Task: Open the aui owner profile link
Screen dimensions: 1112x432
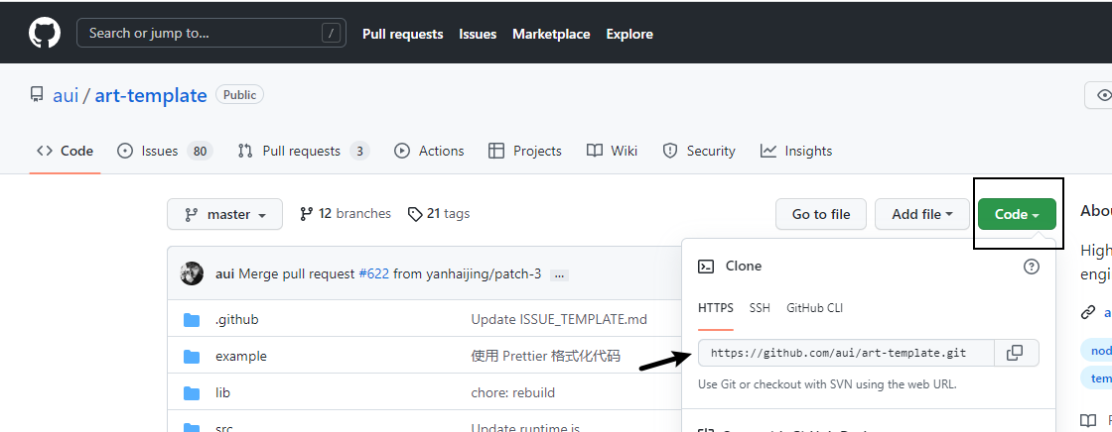Action: click(66, 95)
